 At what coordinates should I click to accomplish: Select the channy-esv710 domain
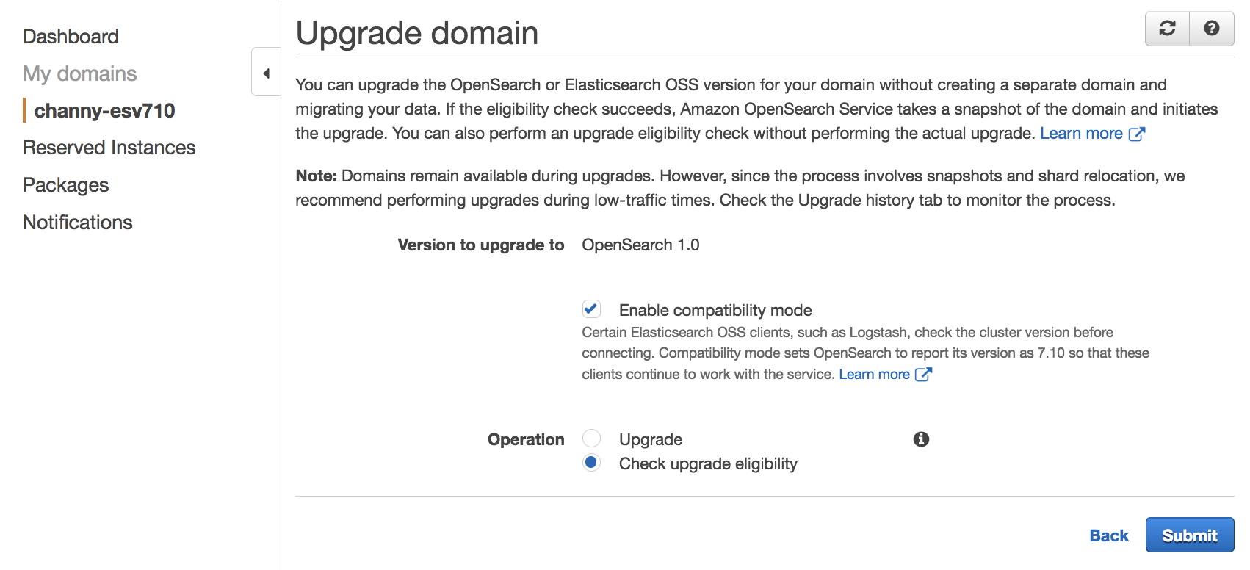click(x=104, y=110)
